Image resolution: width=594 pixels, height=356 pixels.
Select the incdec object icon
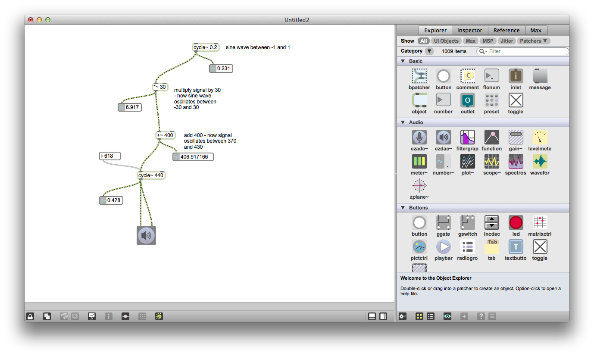[x=492, y=222]
